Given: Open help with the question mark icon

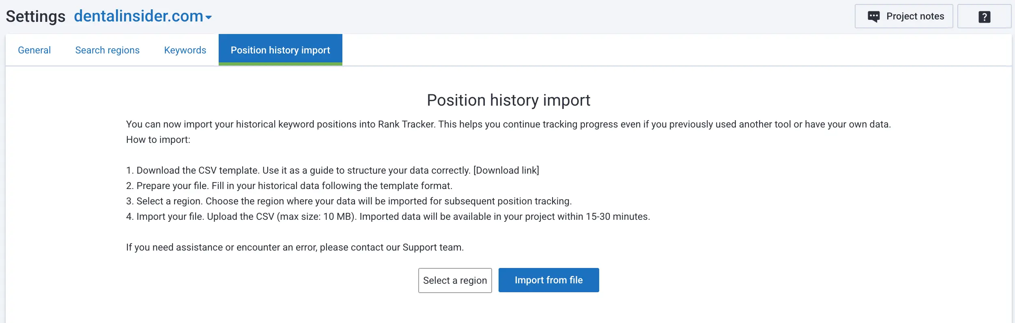Looking at the screenshot, I should [x=985, y=16].
